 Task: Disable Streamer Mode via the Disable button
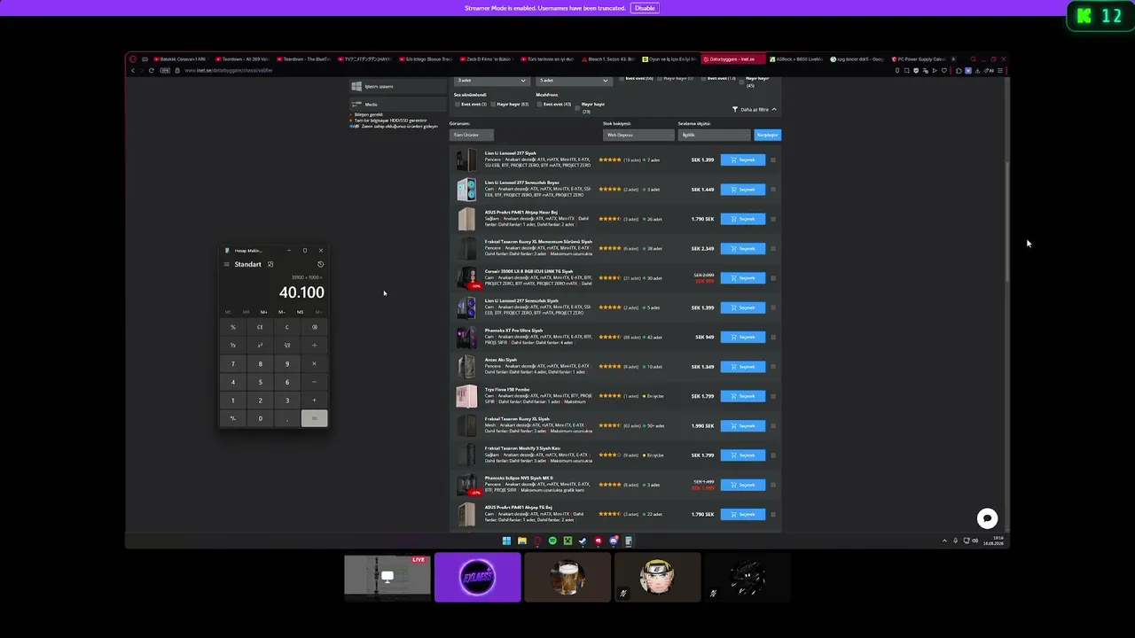coord(645,8)
